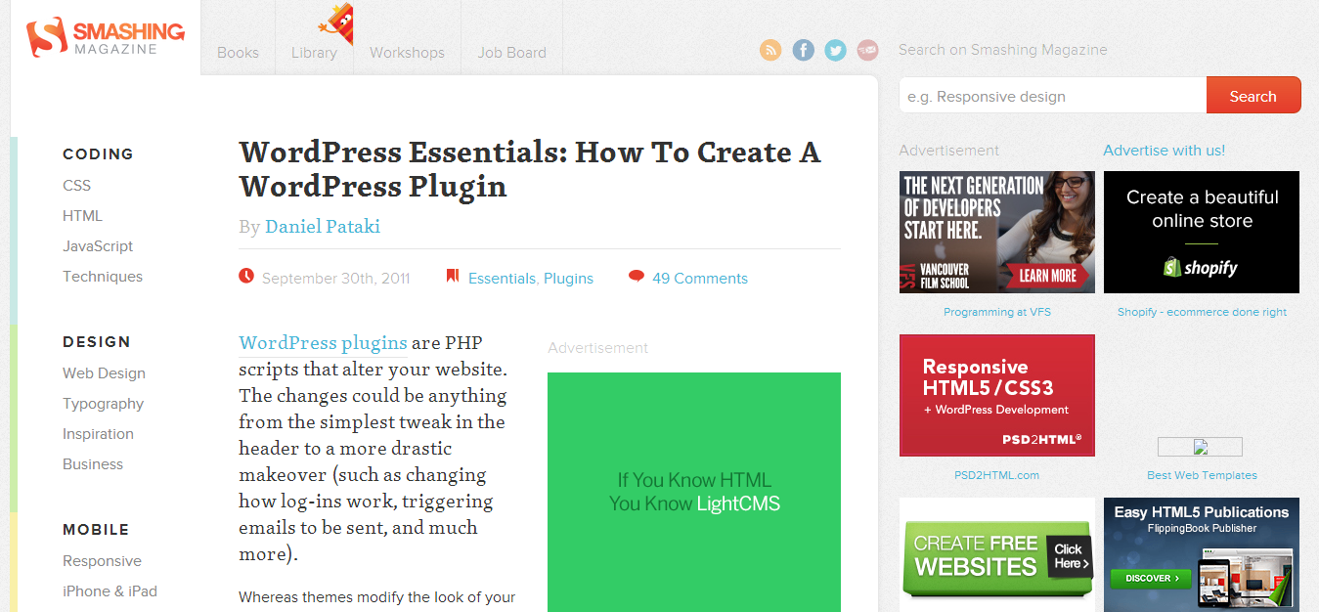Click the clock icon beside the date
The width and height of the screenshot is (1319, 612).
click(x=246, y=277)
